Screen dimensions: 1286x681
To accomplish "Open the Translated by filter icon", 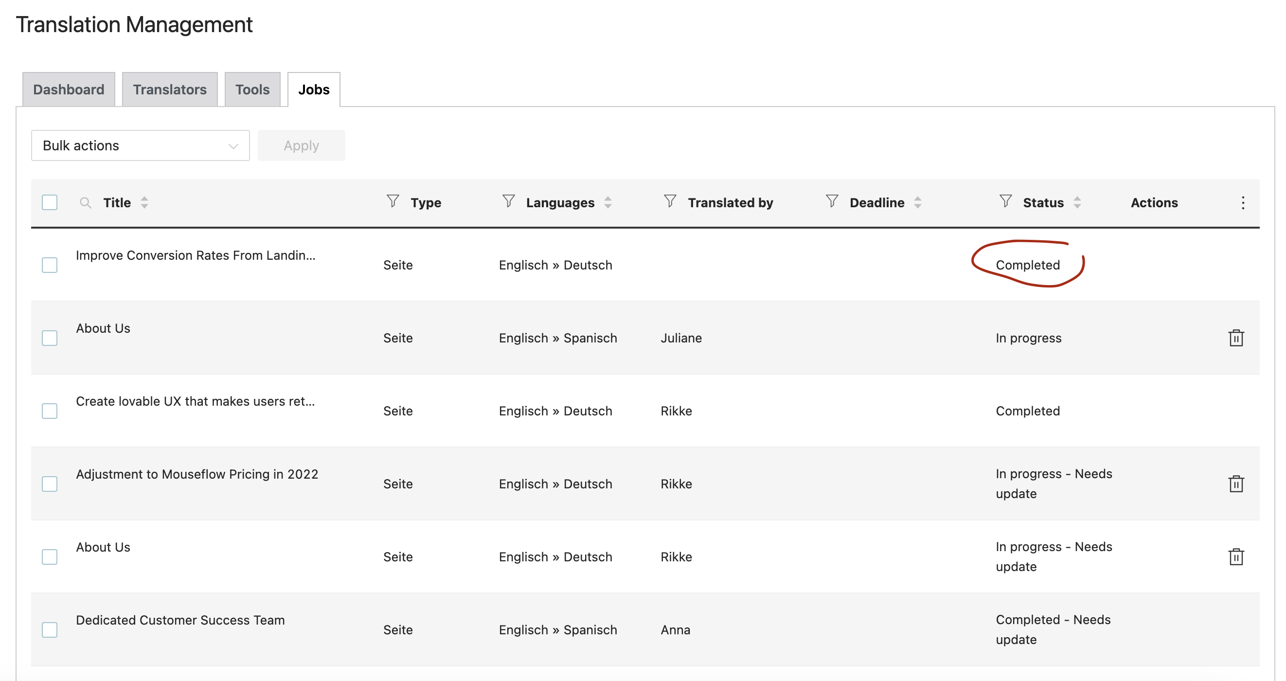I will (x=670, y=201).
